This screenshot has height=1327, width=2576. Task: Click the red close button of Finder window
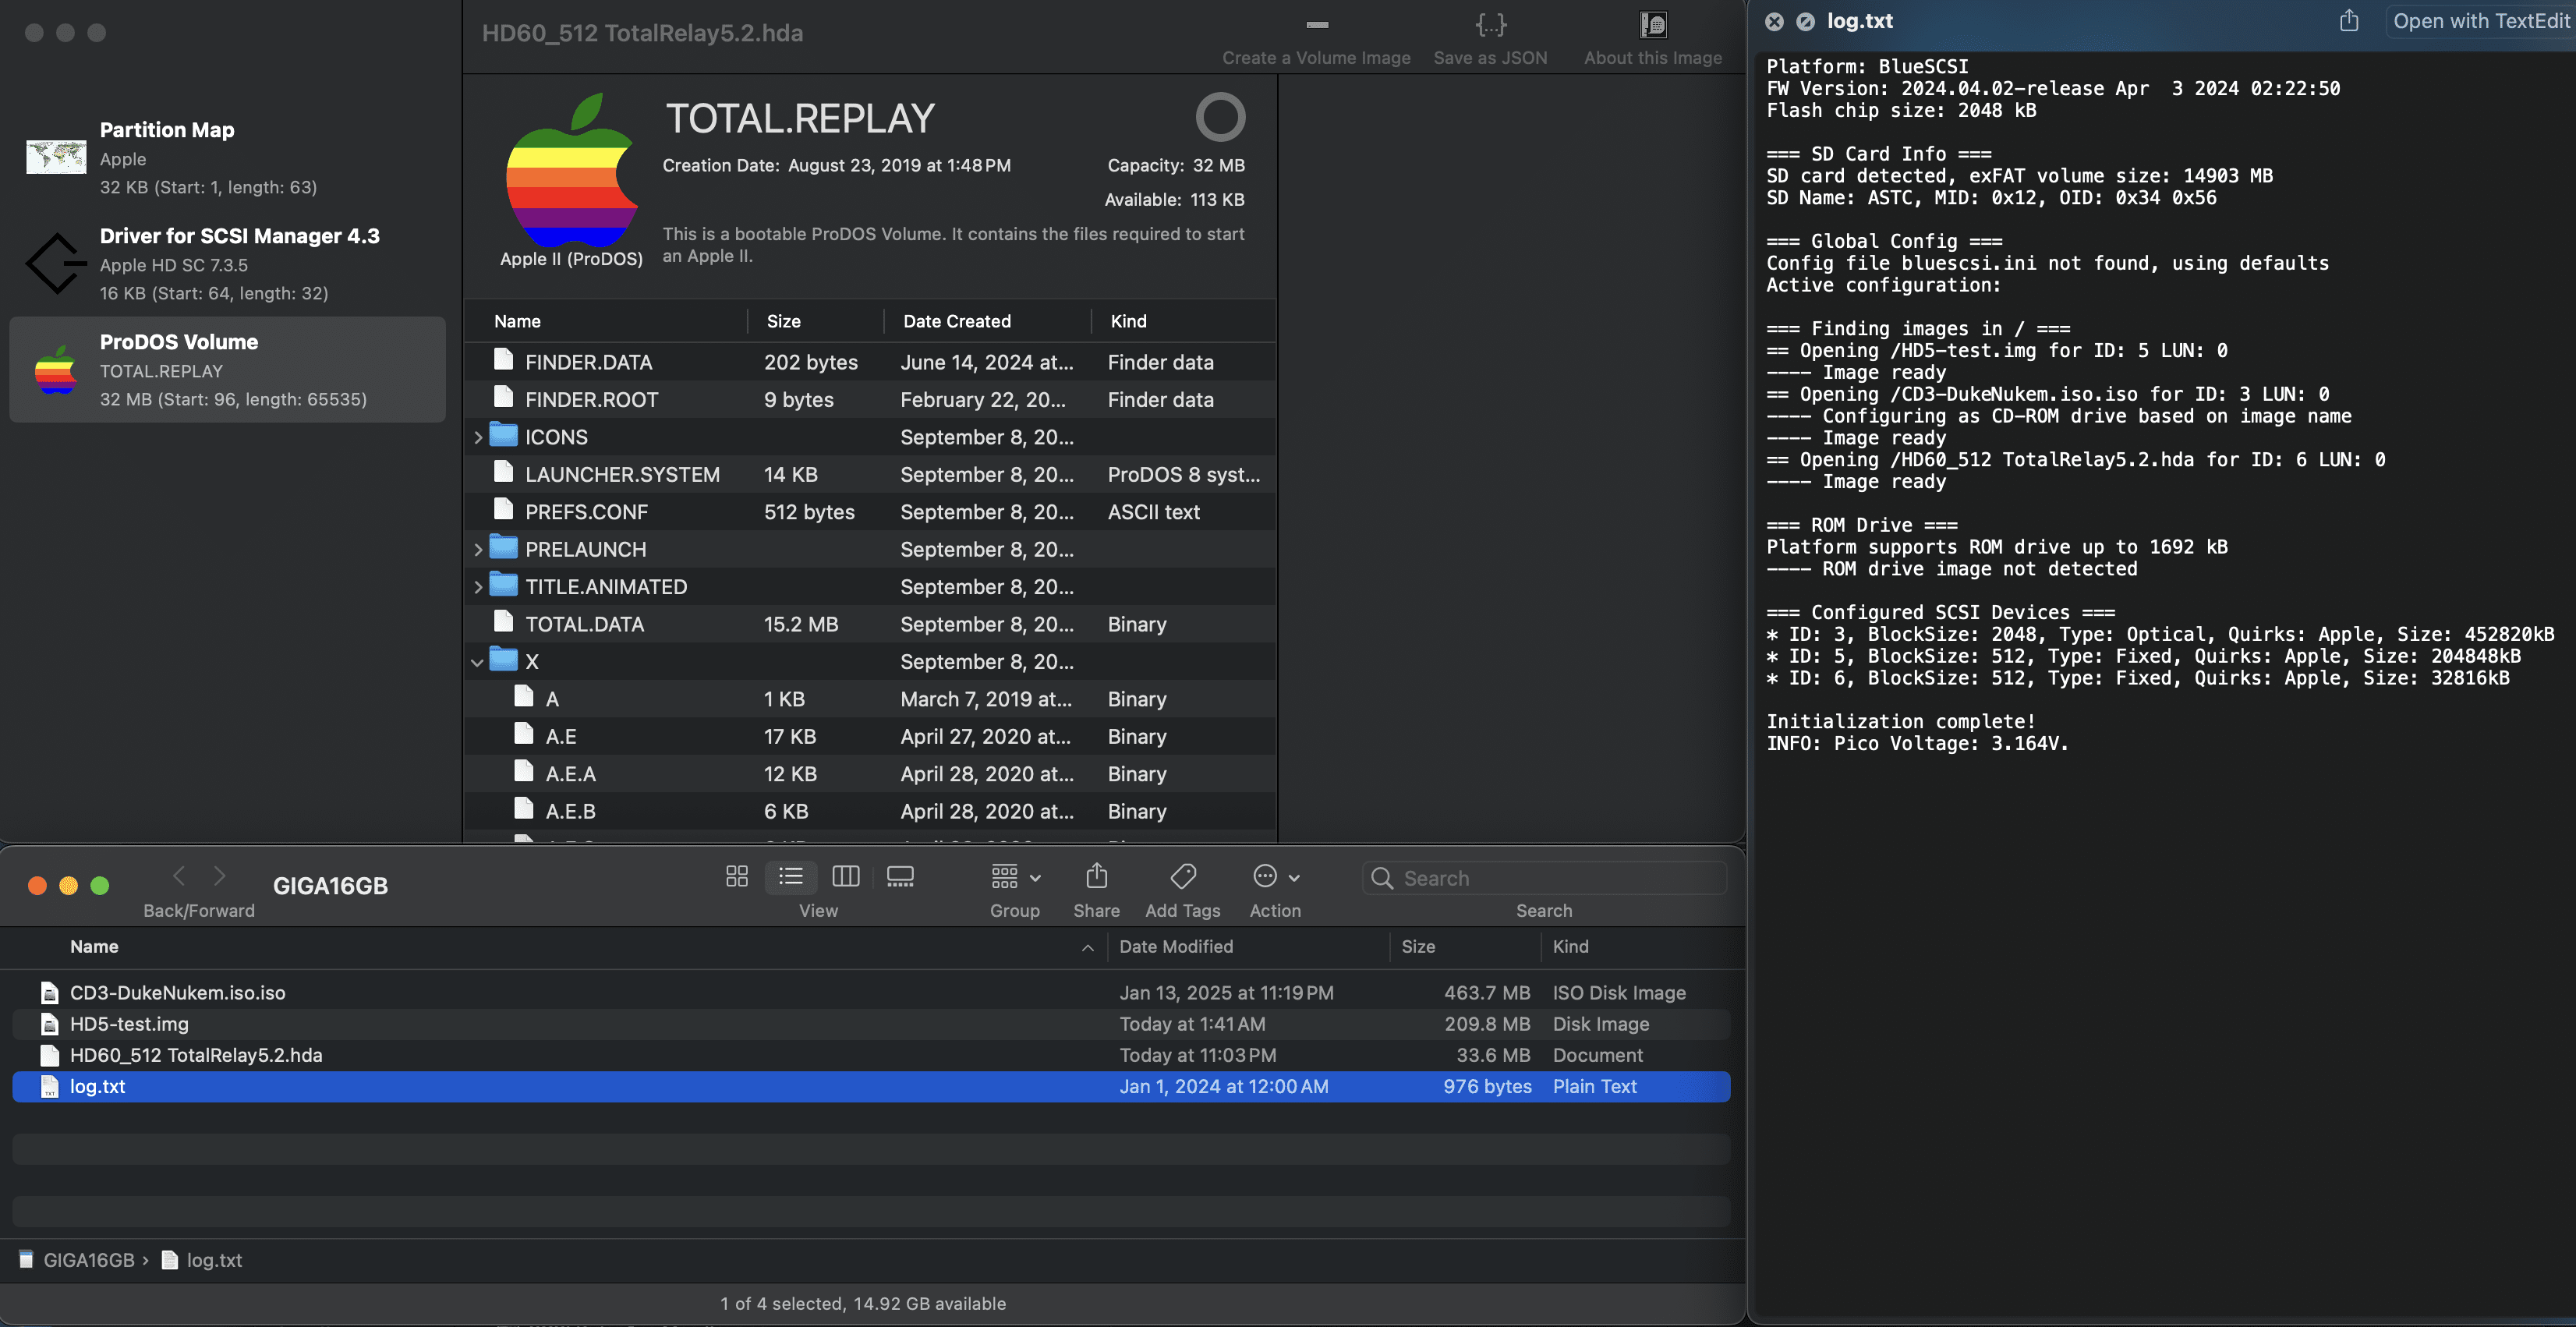coord(37,885)
